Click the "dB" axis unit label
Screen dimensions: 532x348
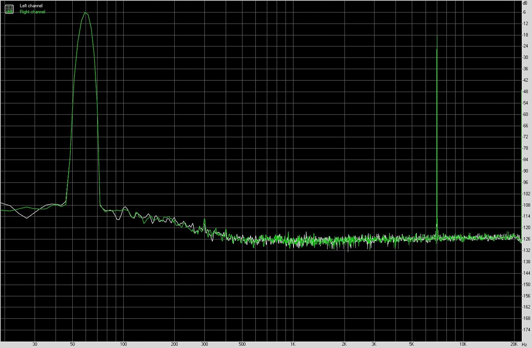pyautogui.click(x=525, y=4)
